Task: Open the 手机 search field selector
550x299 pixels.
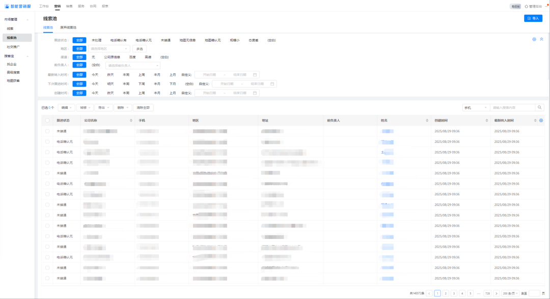Action: point(476,107)
